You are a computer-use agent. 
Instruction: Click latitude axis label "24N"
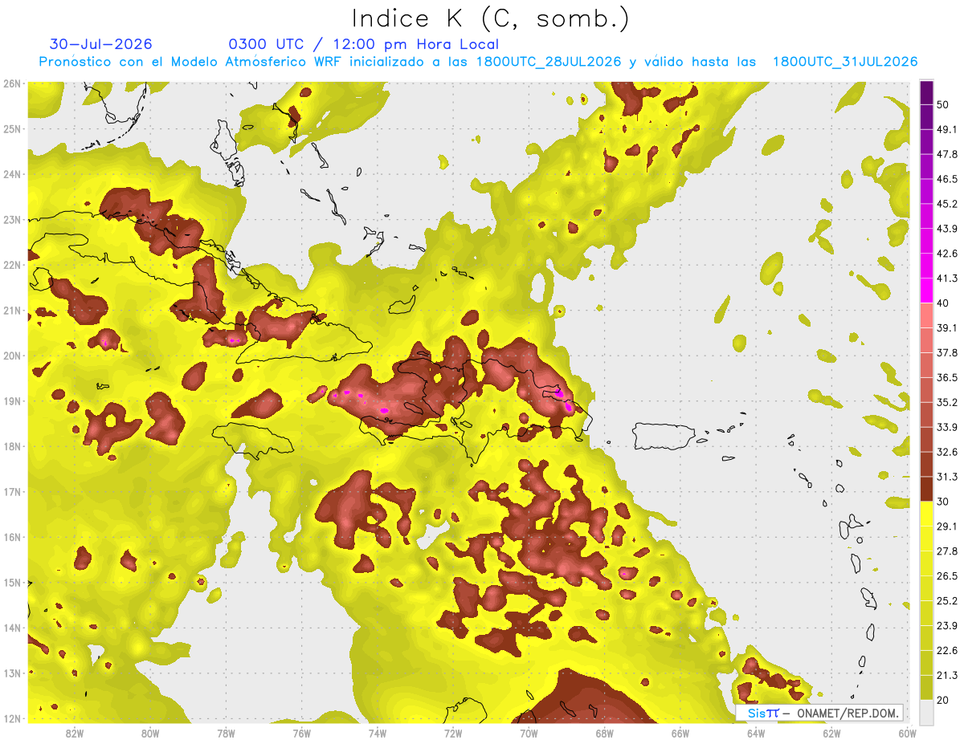point(12,174)
